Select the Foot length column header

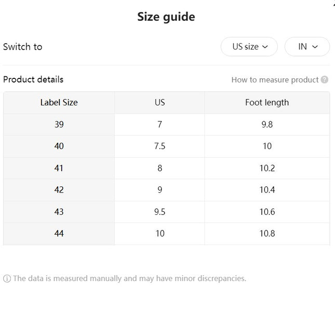[x=267, y=102]
